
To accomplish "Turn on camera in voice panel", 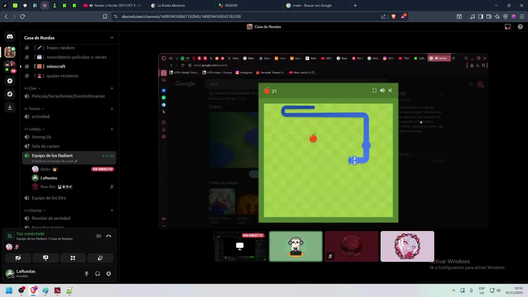I will point(18,258).
